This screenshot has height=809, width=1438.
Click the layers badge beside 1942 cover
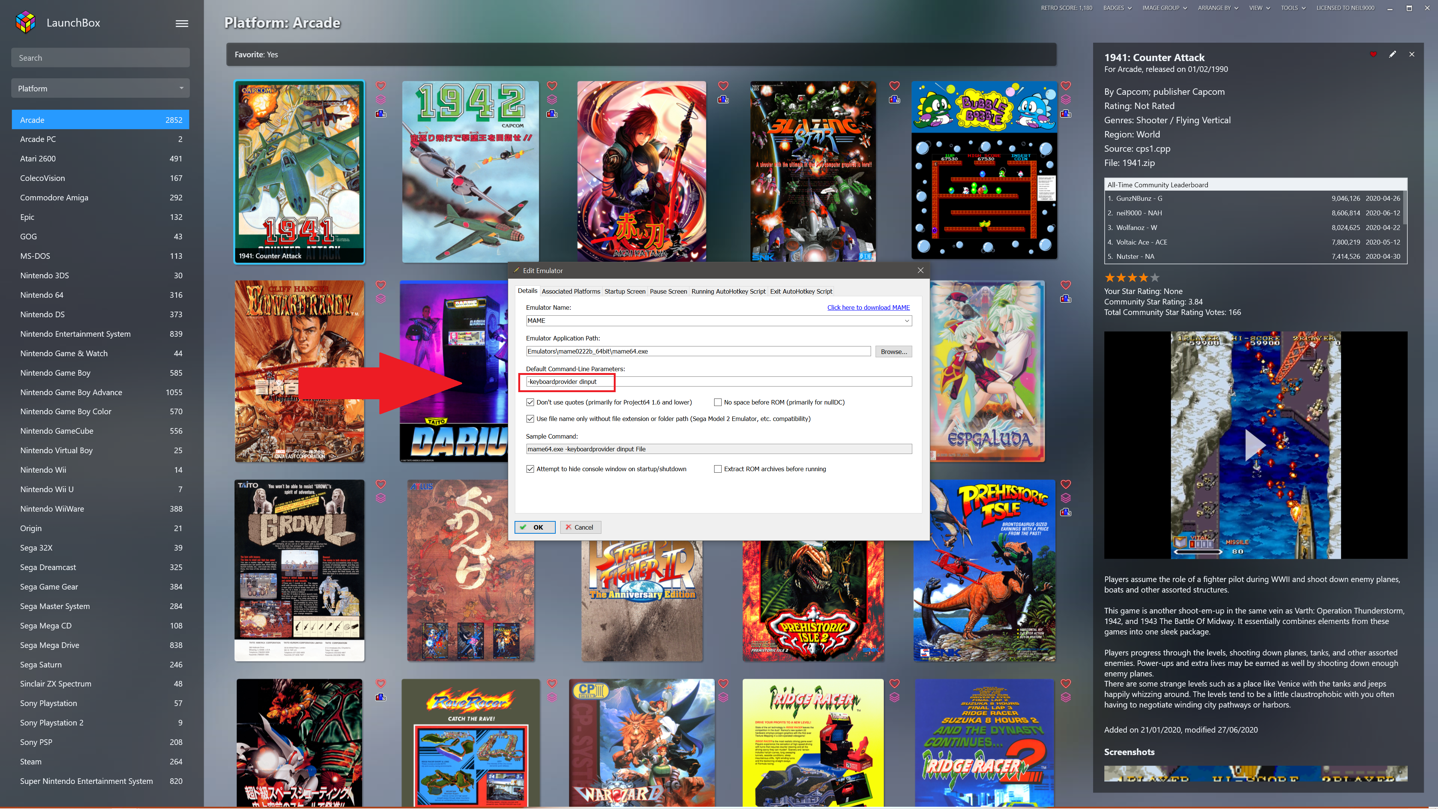click(552, 100)
